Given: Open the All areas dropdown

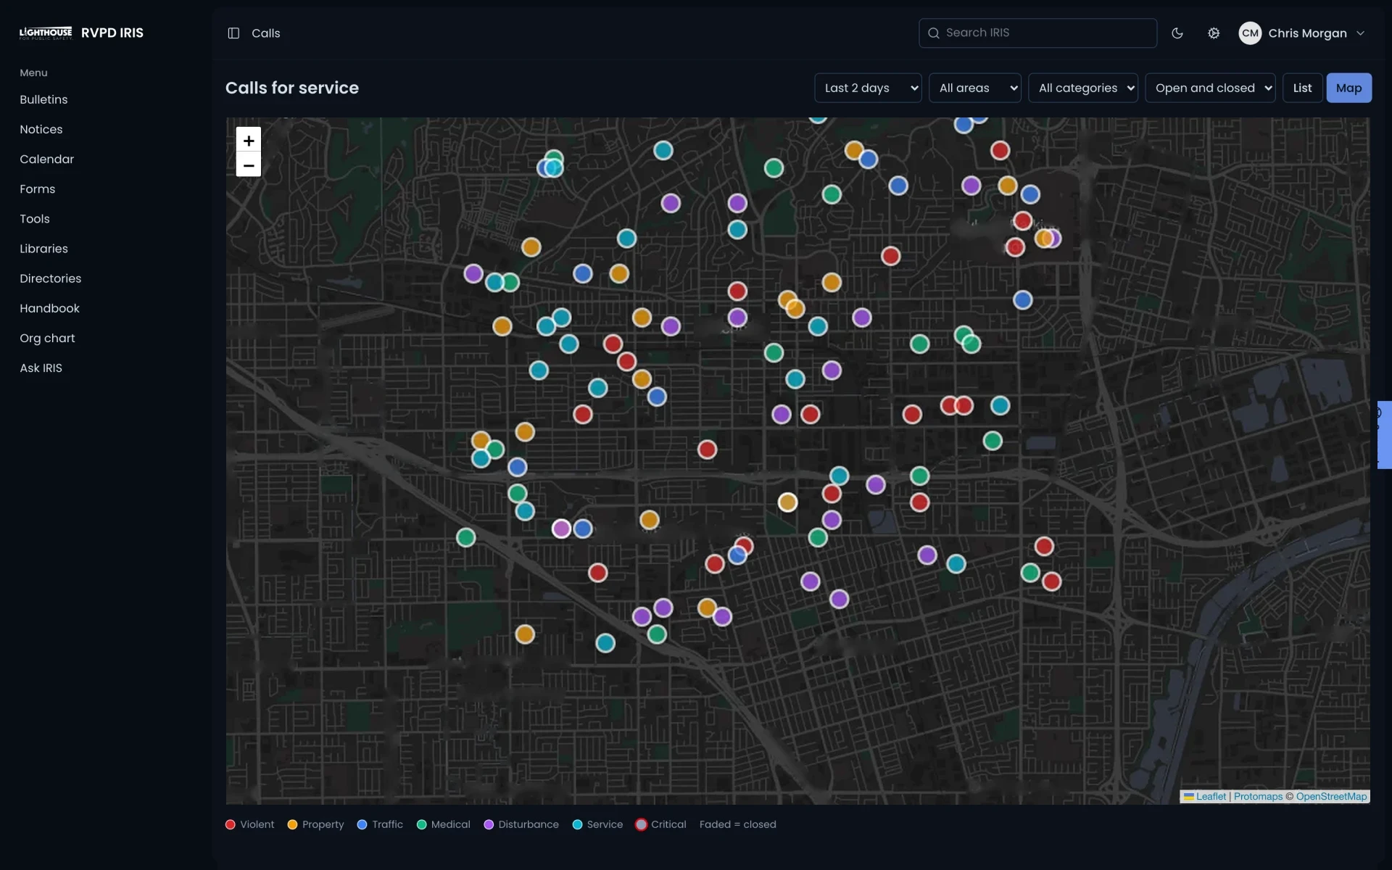Looking at the screenshot, I should (x=974, y=88).
